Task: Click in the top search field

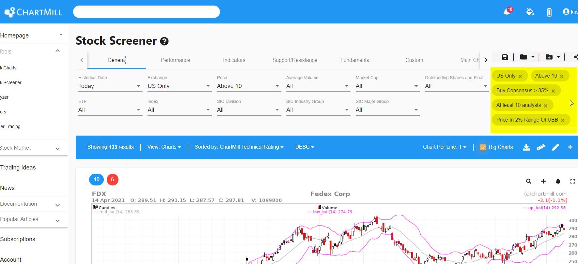Action: 147,12
